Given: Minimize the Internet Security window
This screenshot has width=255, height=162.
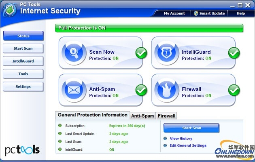Looking at the screenshot, I should click(232, 6).
